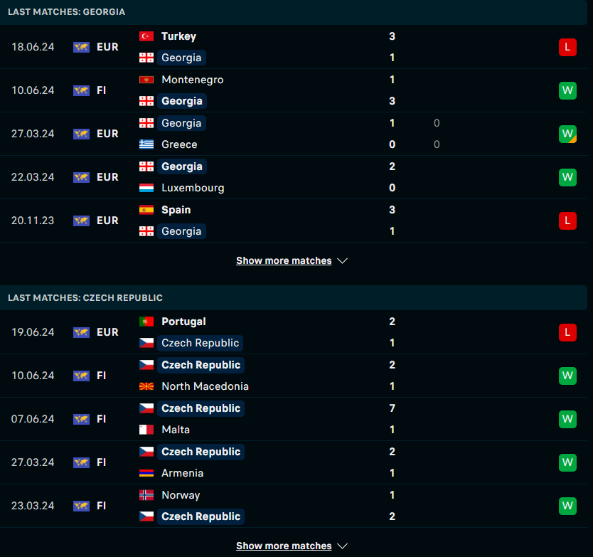Open the Luxembourg team link
Image resolution: width=593 pixels, height=557 pixels.
click(193, 188)
